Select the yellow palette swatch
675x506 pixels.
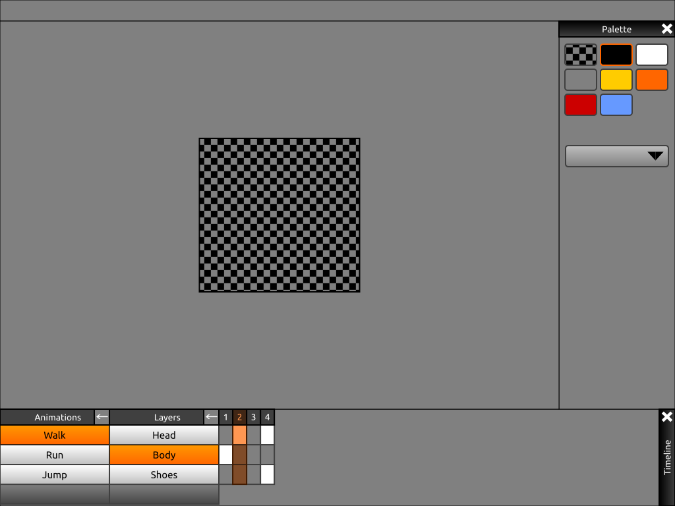616,80
